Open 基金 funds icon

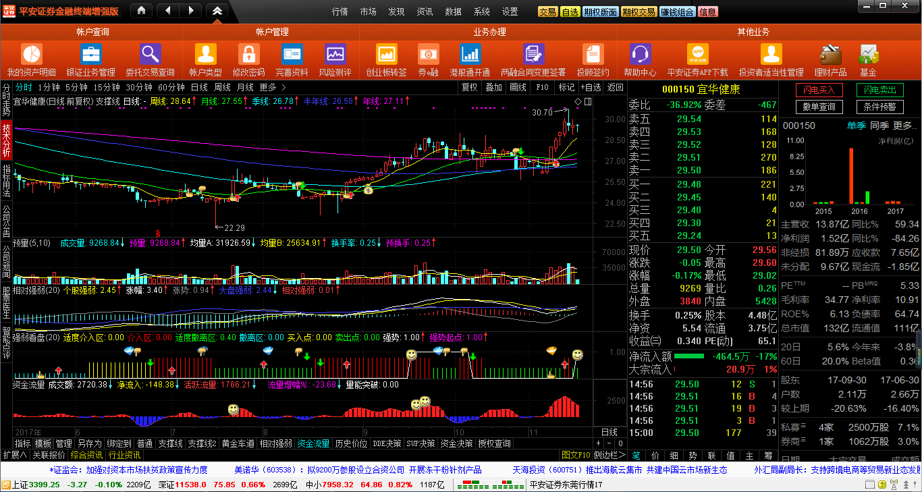coord(868,54)
